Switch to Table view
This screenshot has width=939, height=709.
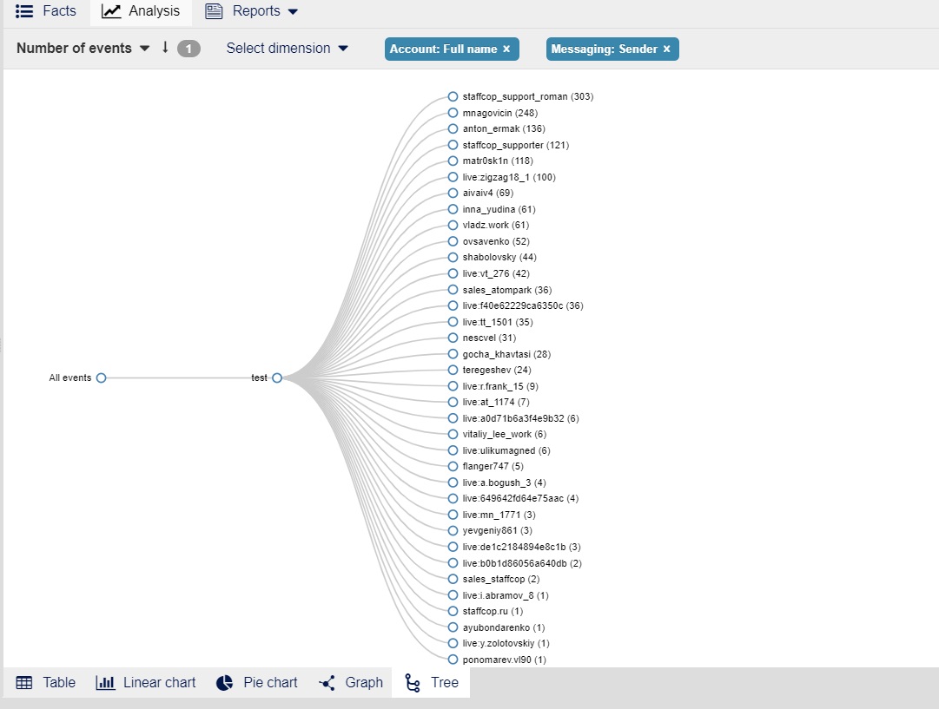pyautogui.click(x=46, y=683)
